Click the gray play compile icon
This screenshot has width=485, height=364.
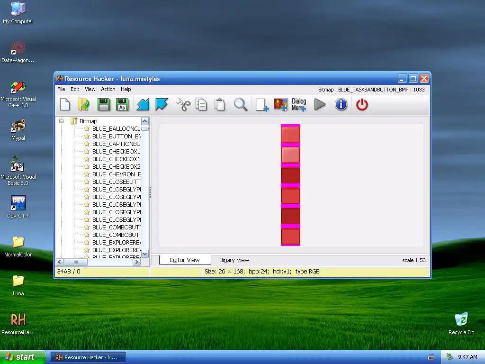[x=320, y=105]
